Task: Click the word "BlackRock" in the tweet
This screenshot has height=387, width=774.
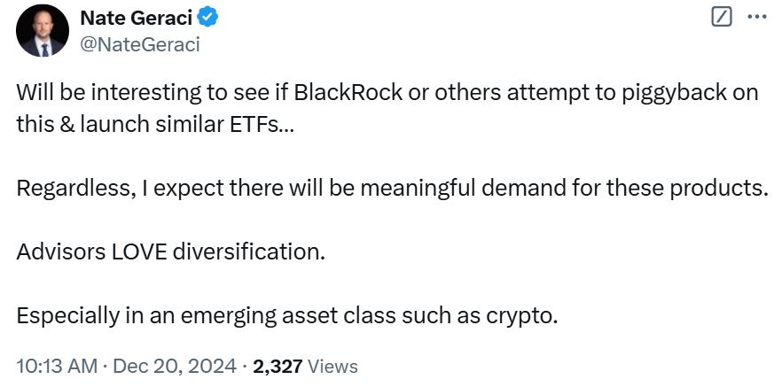Action: pos(367,94)
